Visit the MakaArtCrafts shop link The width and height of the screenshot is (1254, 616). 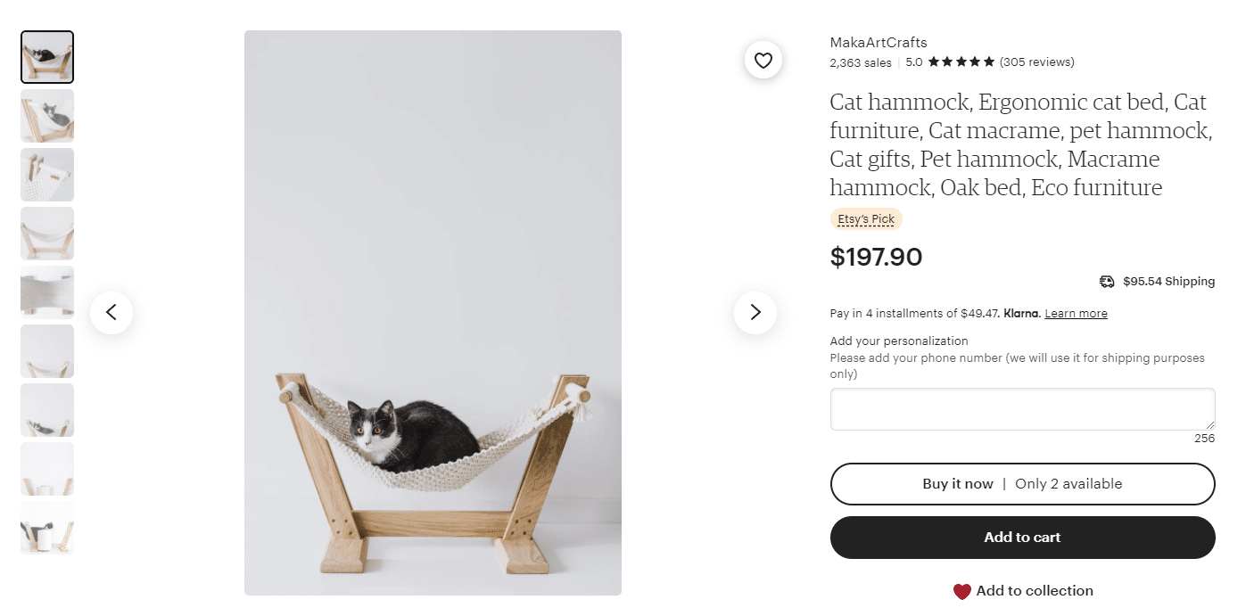(879, 43)
